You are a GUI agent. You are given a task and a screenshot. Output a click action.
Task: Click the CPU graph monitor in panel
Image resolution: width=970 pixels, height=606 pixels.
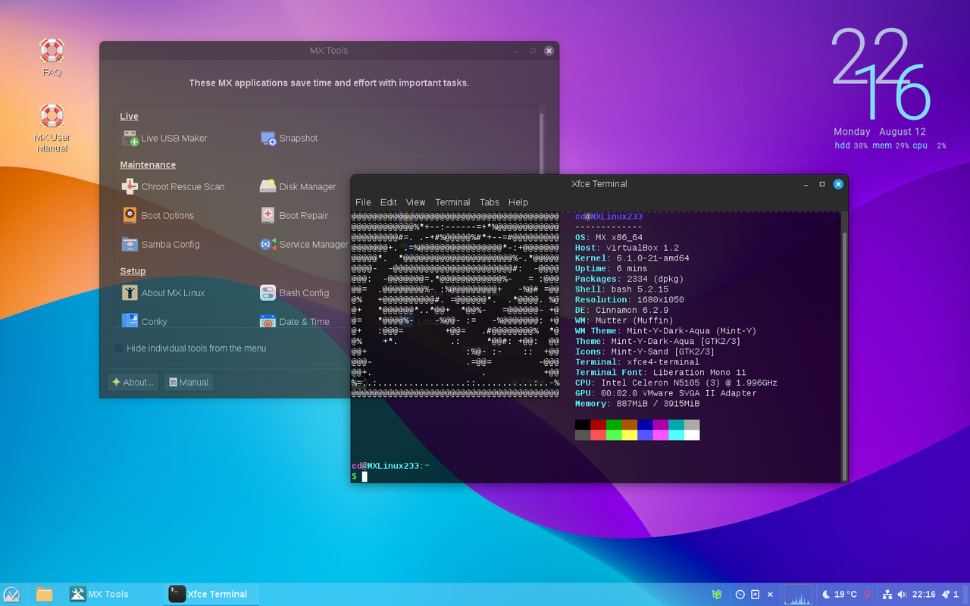pyautogui.click(x=798, y=595)
